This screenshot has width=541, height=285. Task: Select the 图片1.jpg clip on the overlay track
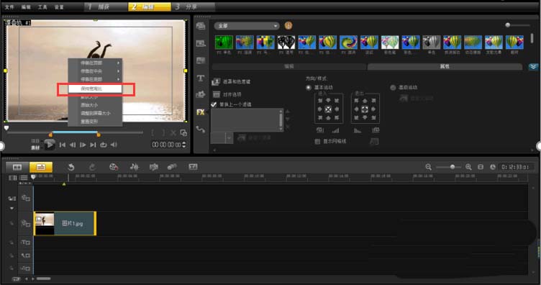[65, 224]
